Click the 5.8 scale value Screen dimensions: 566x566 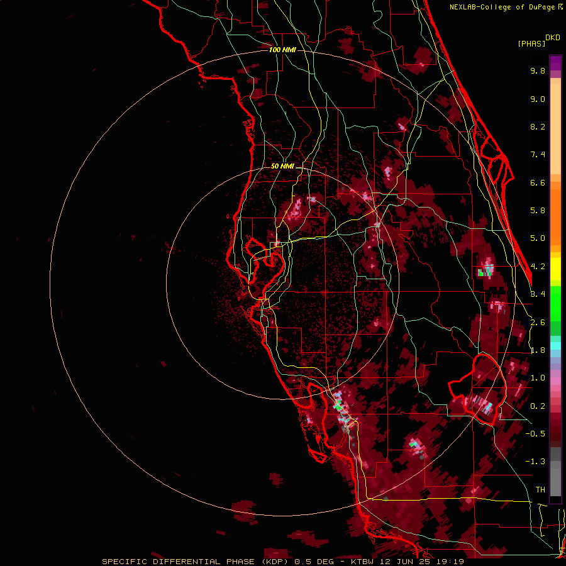click(x=538, y=211)
